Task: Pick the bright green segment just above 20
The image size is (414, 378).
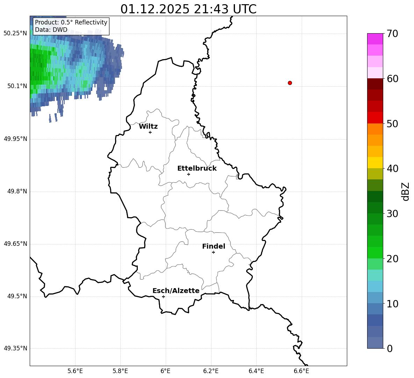Action: [375, 252]
